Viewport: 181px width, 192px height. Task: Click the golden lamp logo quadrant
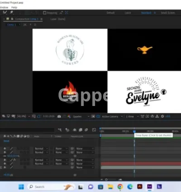pyautogui.click(x=144, y=50)
